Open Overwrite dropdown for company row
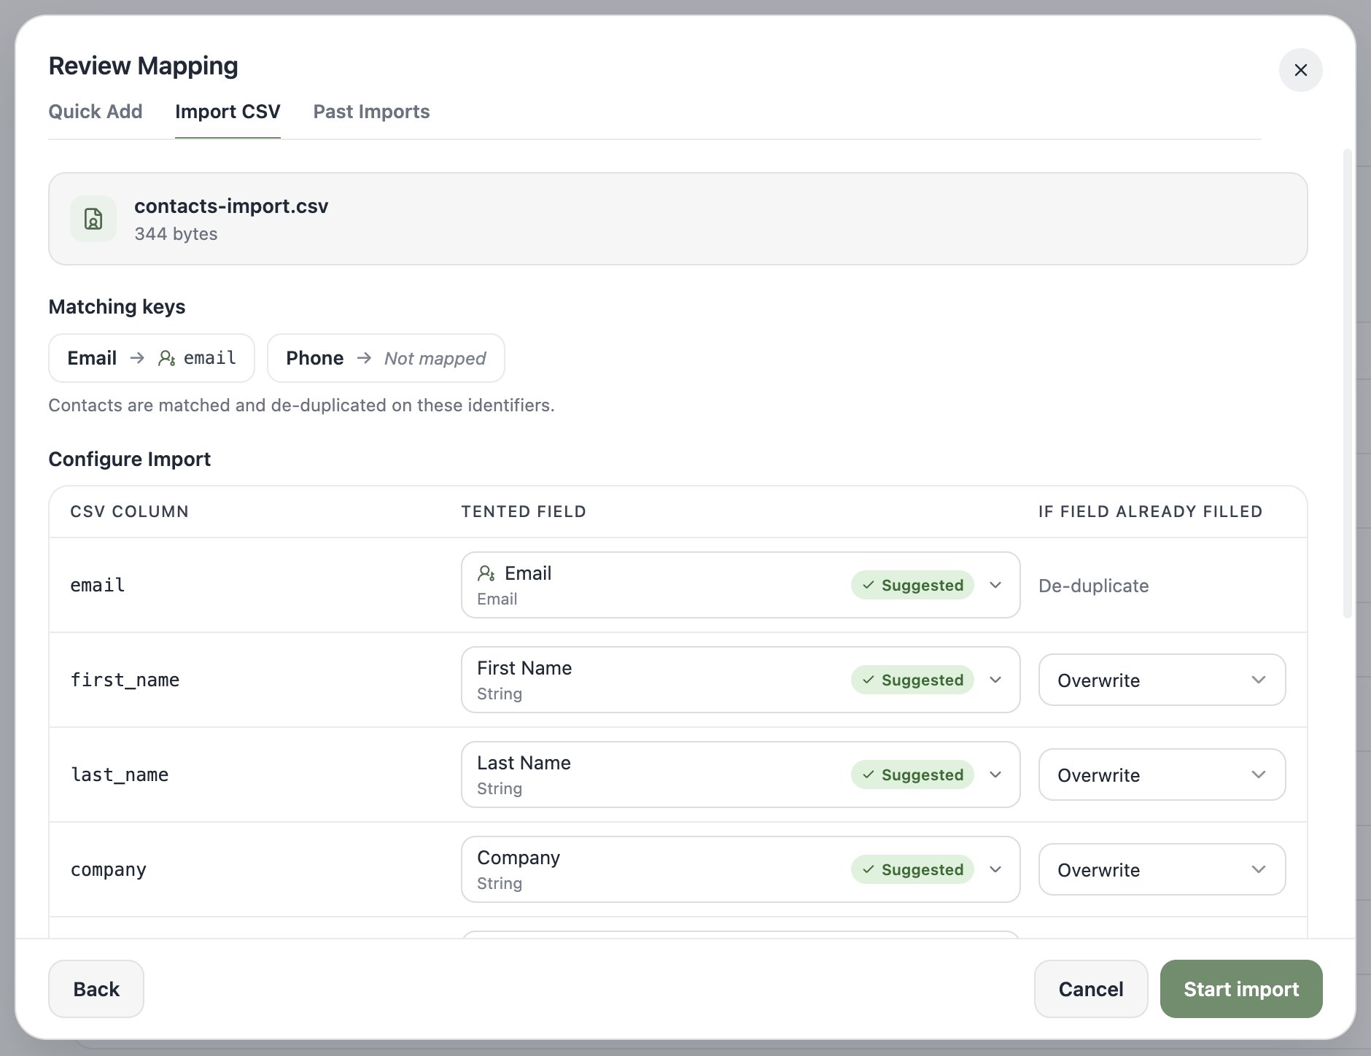This screenshot has height=1056, width=1371. pyautogui.click(x=1162, y=869)
